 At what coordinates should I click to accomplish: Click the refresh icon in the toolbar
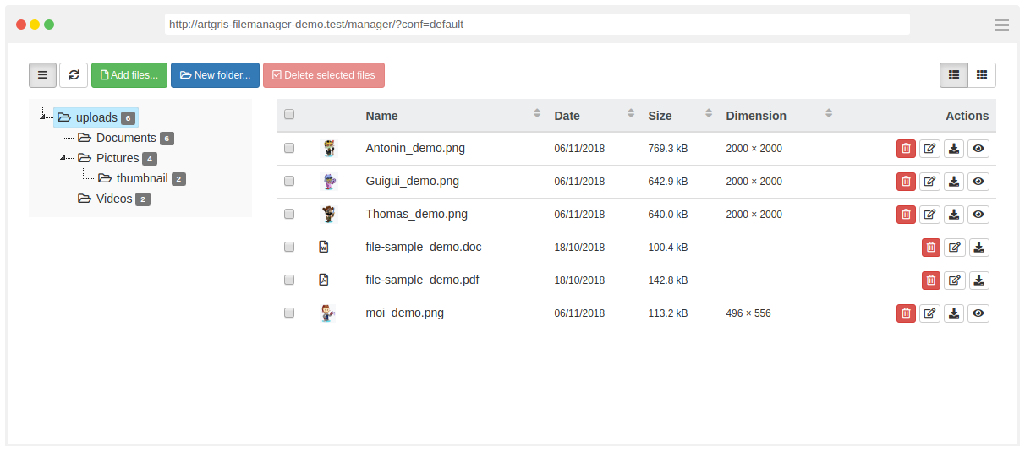74,75
